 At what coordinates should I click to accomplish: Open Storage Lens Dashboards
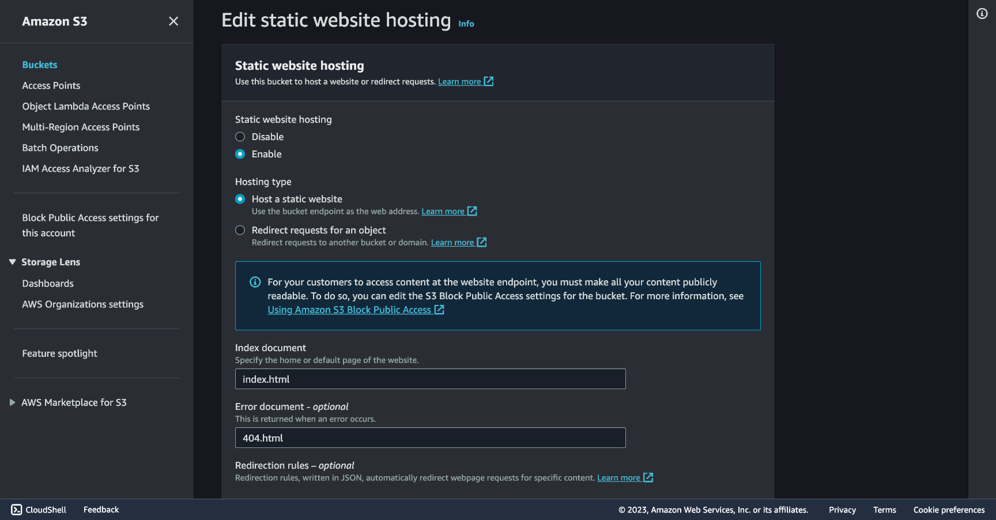tap(48, 284)
